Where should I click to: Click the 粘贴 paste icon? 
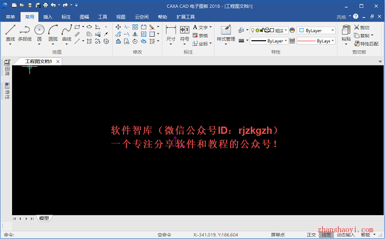pyautogui.click(x=346, y=32)
